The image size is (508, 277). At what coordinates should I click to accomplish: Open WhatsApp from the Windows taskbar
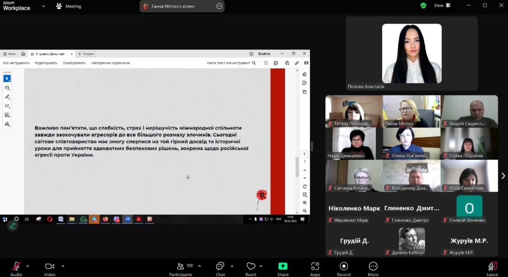[x=83, y=219]
